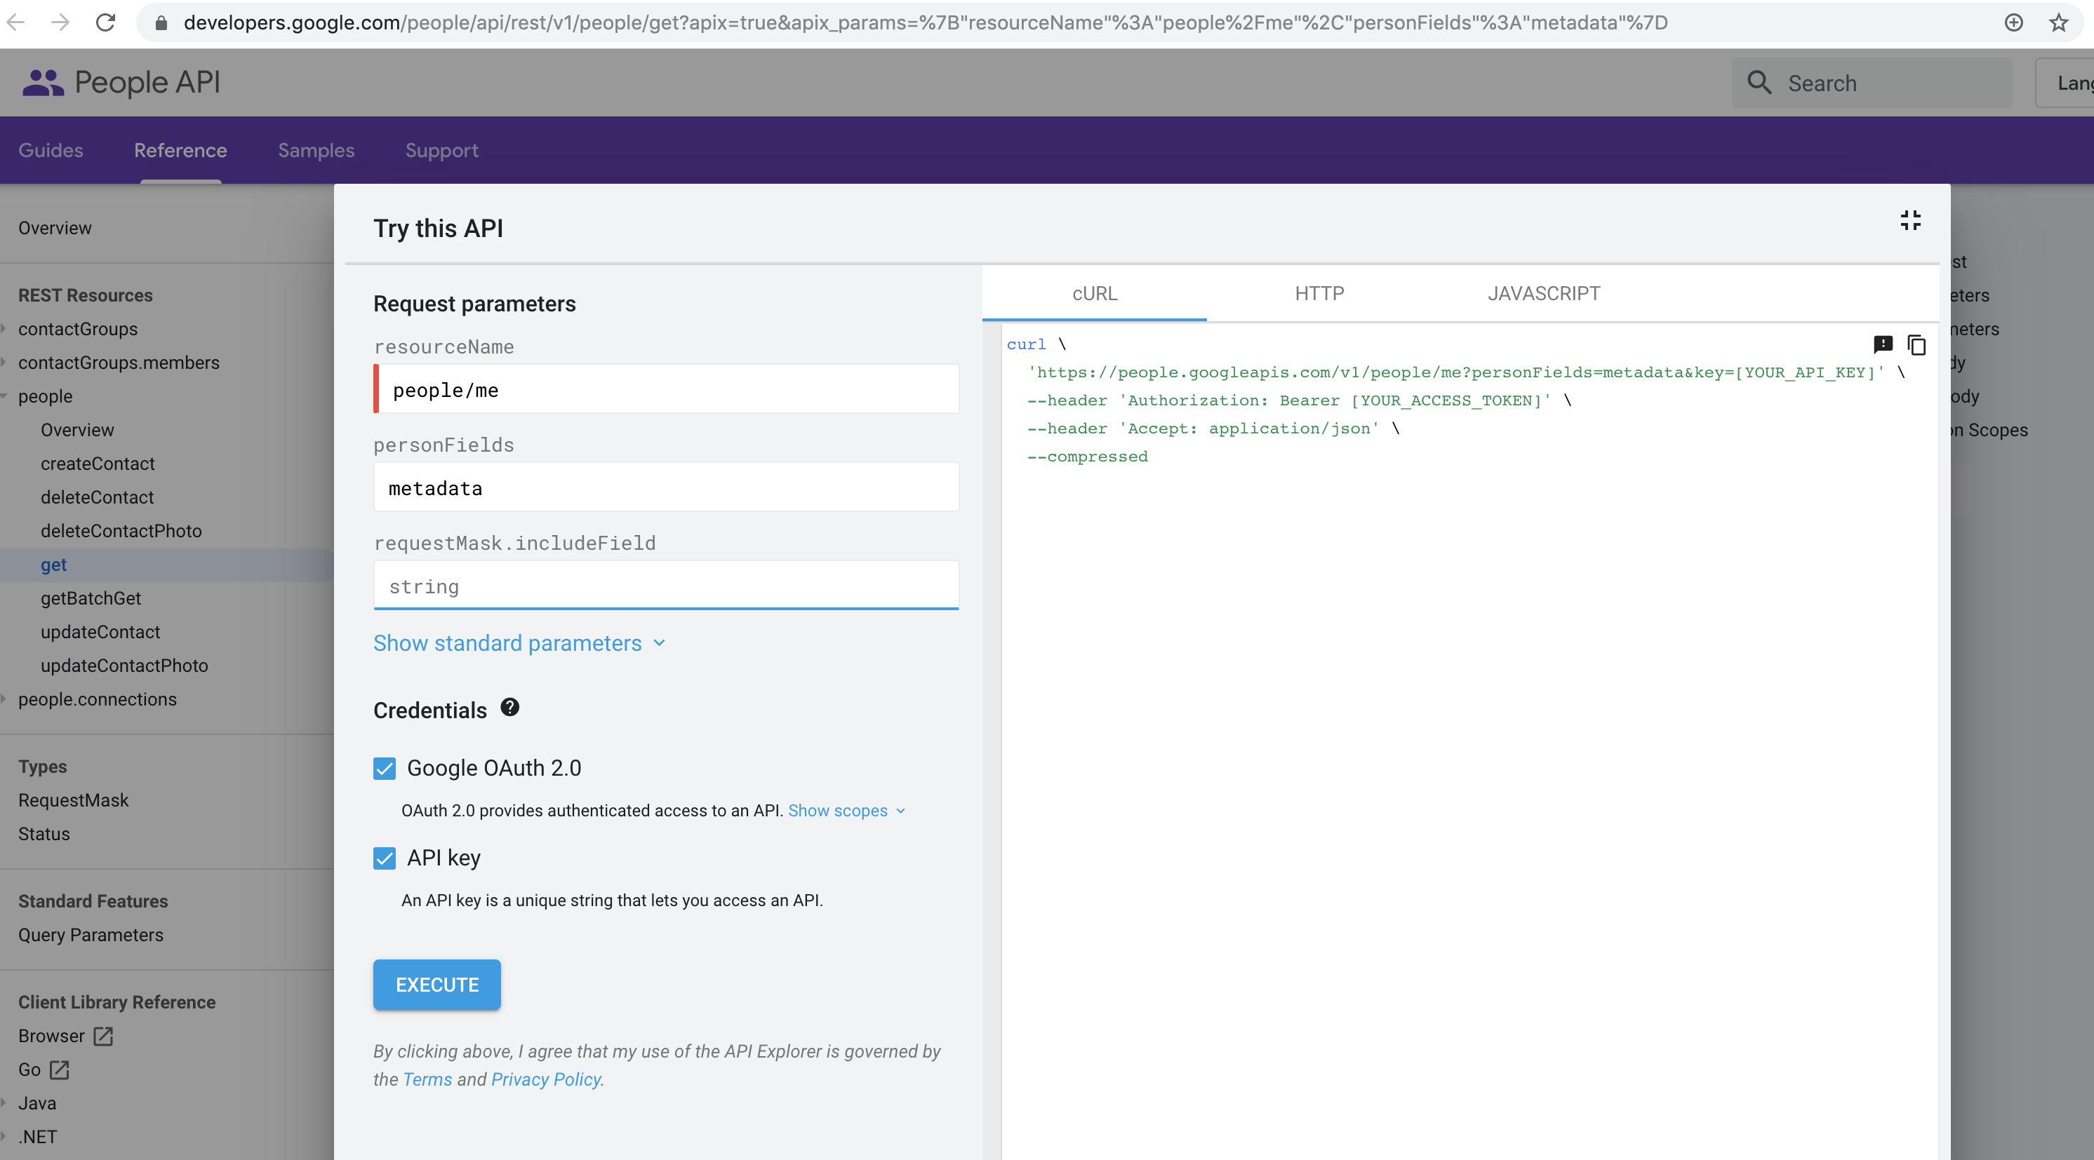The width and height of the screenshot is (2094, 1160).
Task: Click the search magnifier icon
Action: [x=1759, y=83]
